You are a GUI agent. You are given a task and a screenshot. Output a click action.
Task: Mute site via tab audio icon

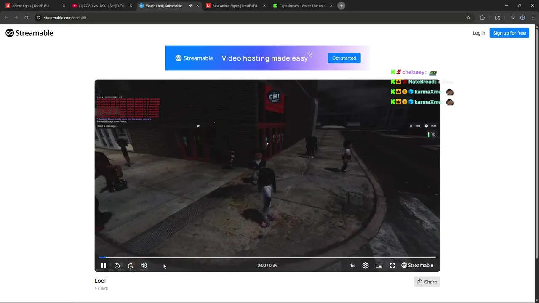tap(191, 6)
